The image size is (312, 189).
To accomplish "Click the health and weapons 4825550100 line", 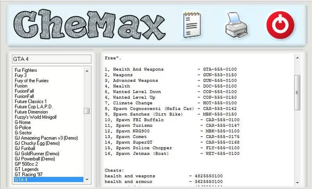I will [164, 176].
